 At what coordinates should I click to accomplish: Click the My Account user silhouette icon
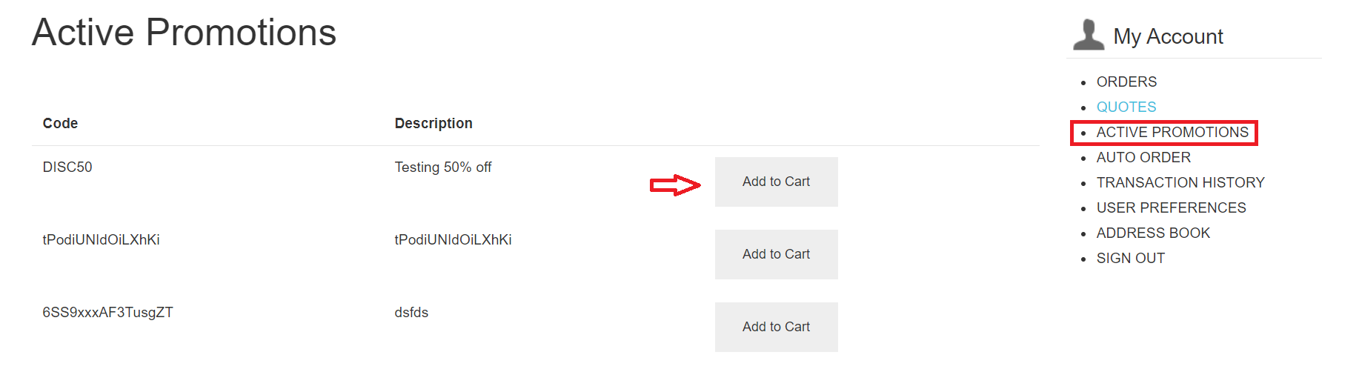click(1088, 35)
